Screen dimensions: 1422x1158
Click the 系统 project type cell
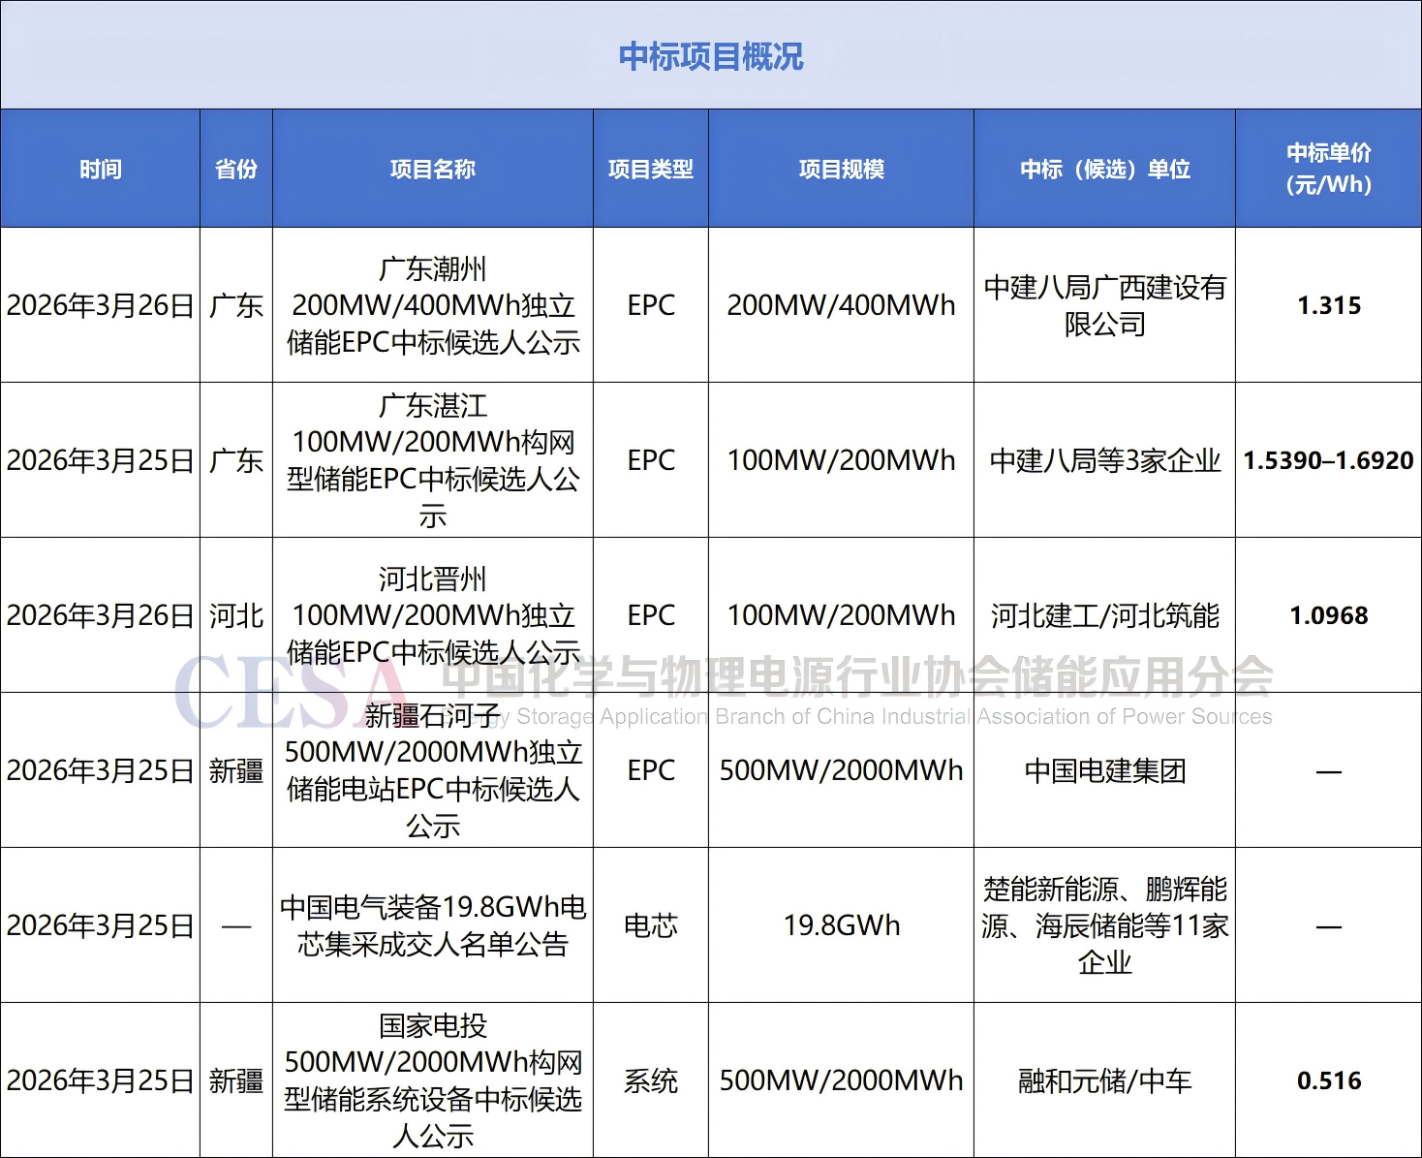click(650, 1080)
